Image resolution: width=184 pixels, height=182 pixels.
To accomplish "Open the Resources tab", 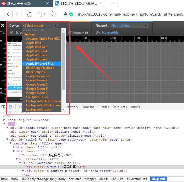I will [x=120, y=107].
